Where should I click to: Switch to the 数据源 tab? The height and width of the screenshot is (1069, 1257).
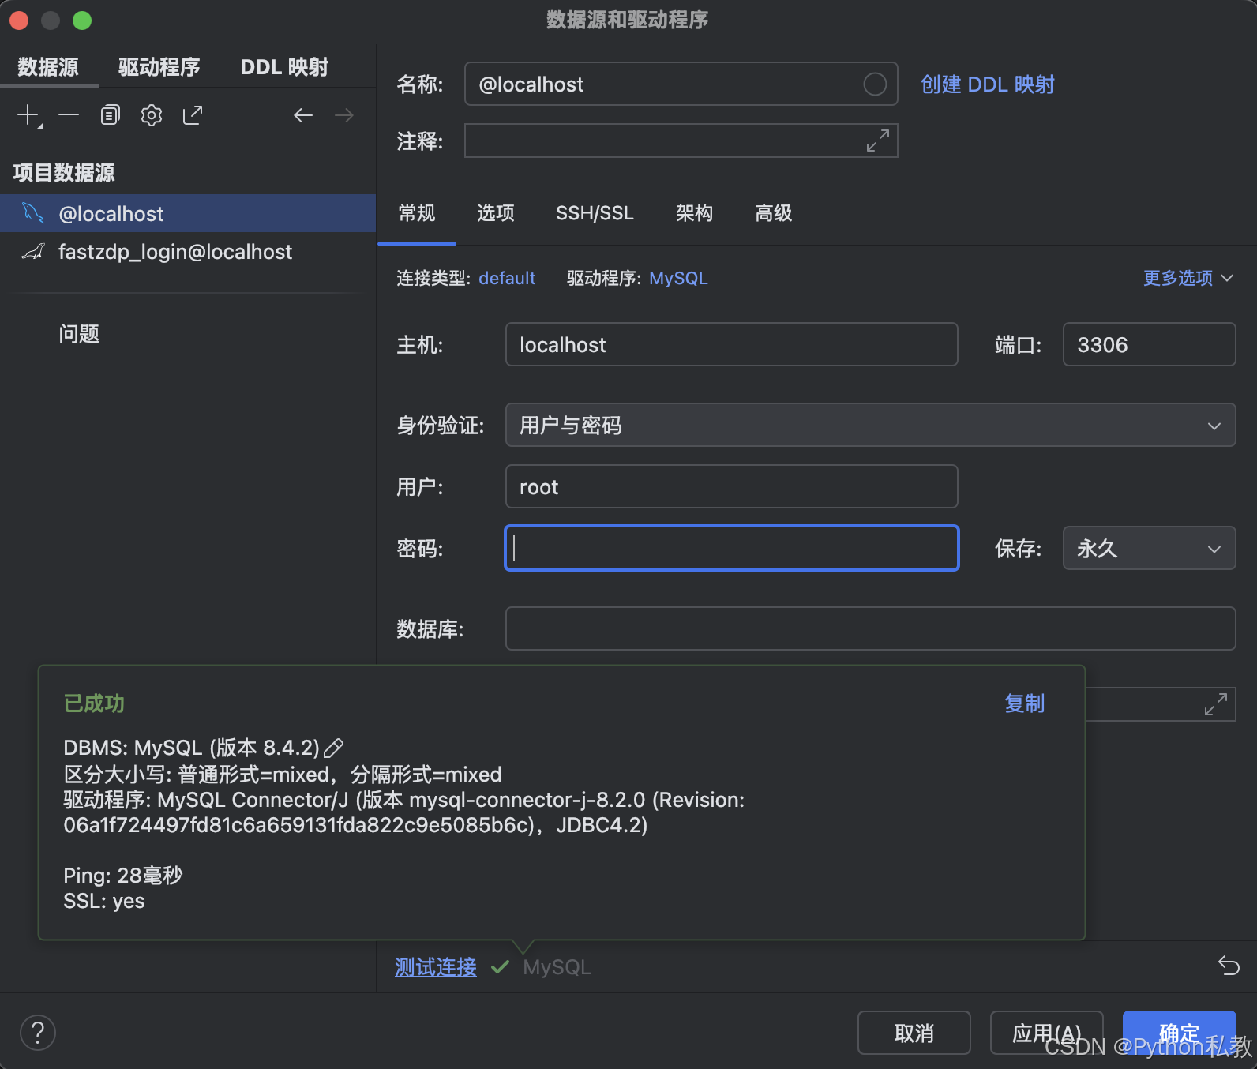[48, 67]
